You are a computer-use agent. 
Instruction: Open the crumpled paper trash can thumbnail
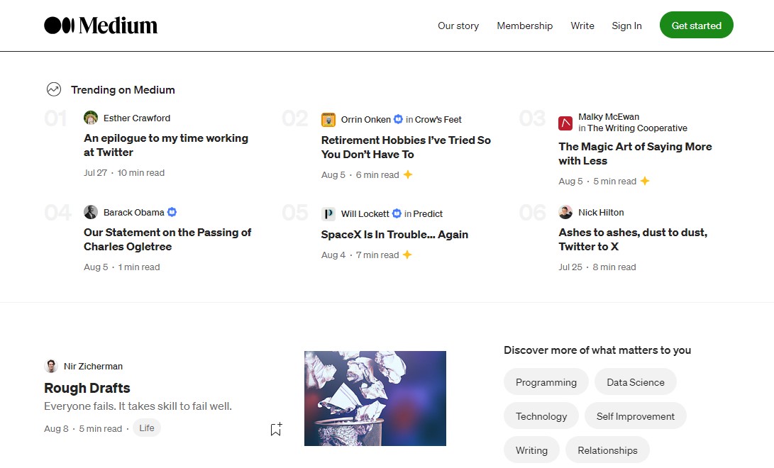tap(375, 399)
